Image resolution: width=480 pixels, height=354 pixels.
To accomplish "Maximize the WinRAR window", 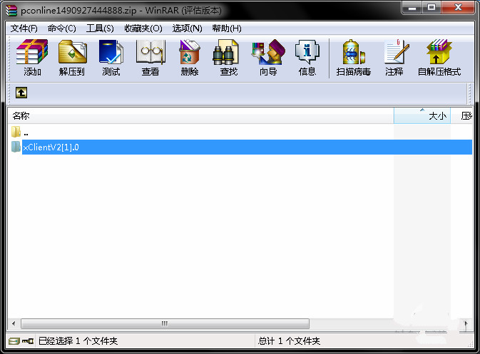I will (432, 7).
